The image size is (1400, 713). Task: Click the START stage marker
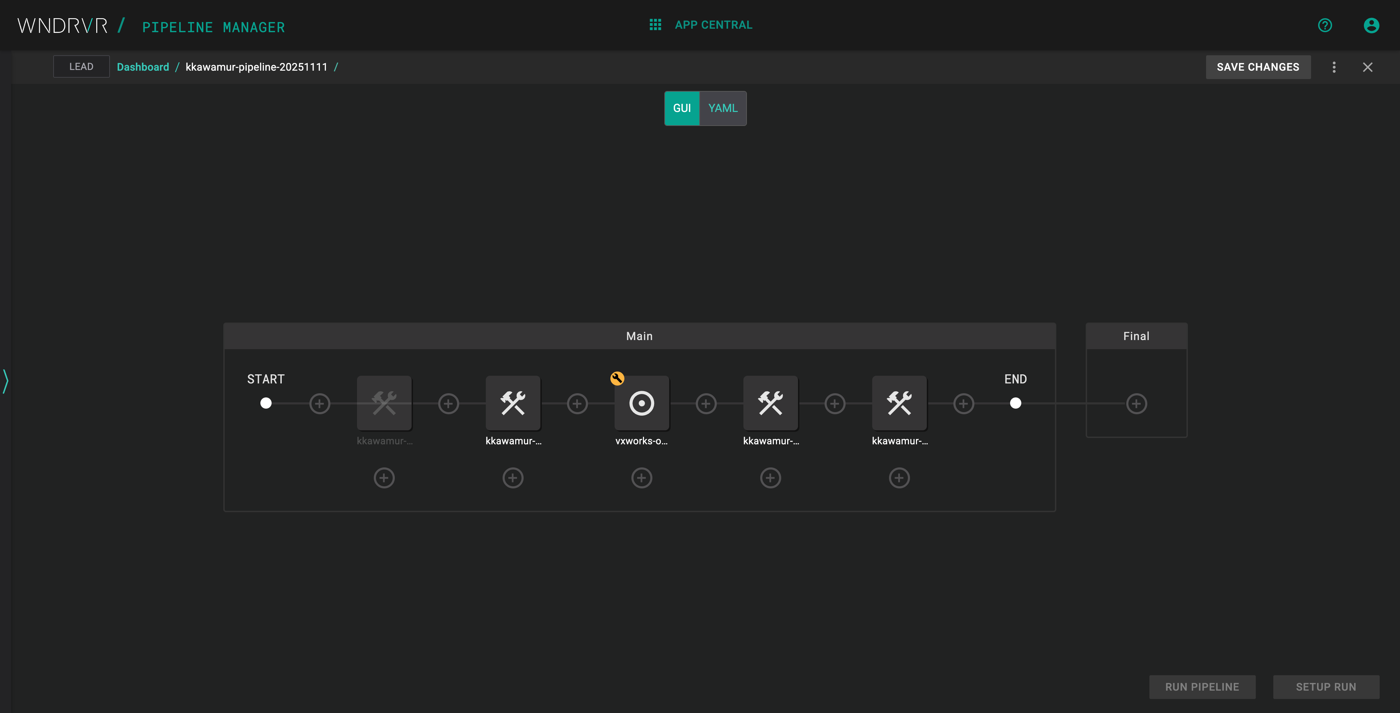(x=266, y=403)
